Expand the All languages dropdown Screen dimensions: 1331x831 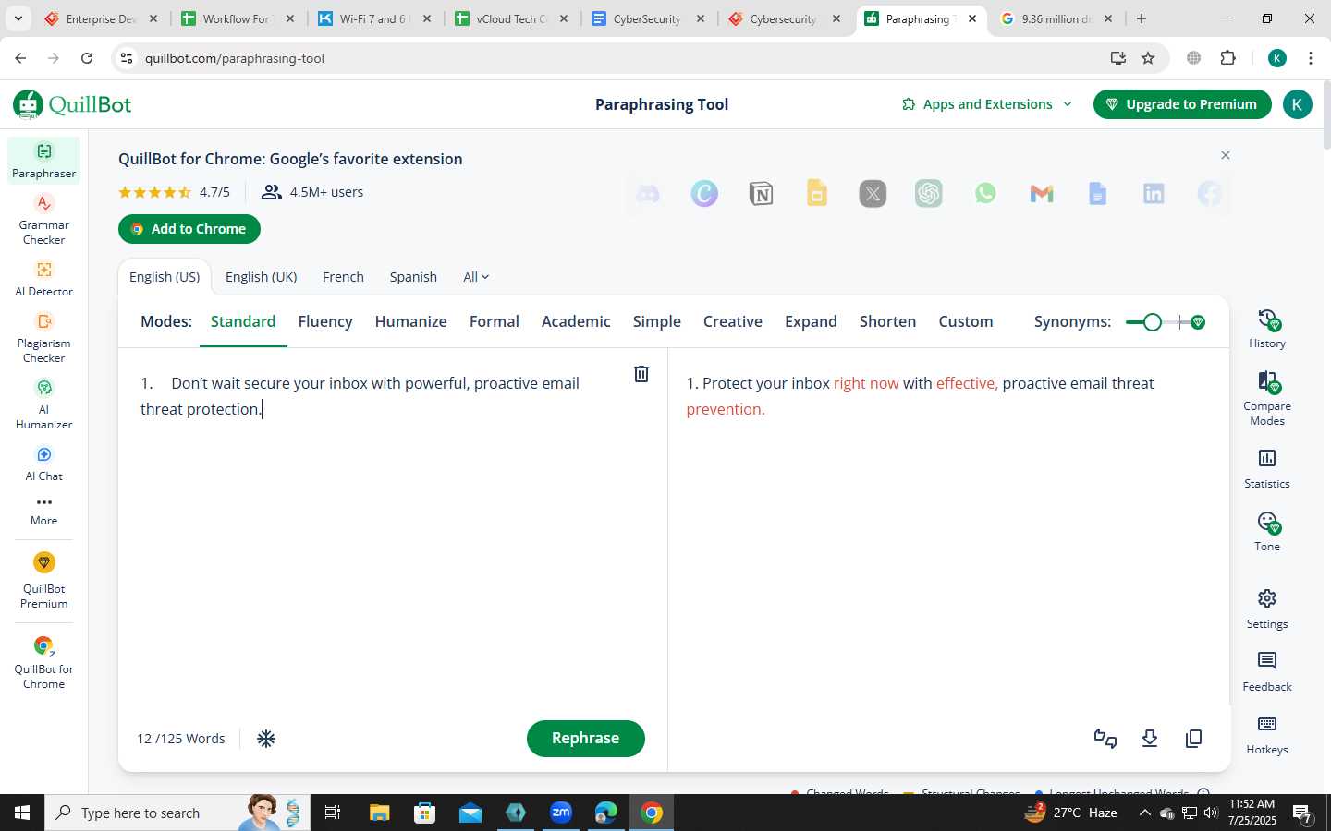[476, 277]
